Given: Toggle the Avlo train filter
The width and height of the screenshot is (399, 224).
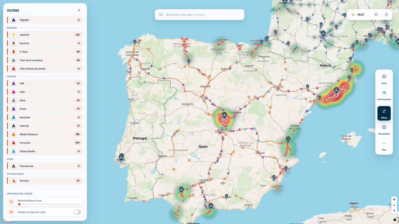Looking at the screenshot, I should pyautogui.click(x=45, y=92).
